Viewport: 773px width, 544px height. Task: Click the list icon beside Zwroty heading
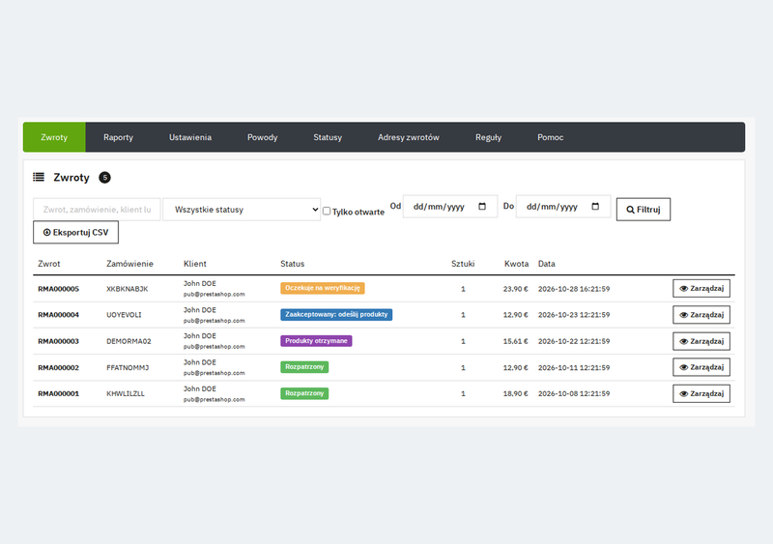click(x=39, y=177)
